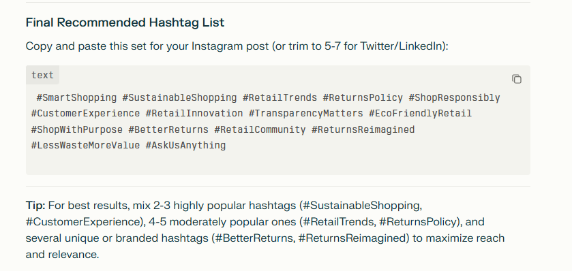
Task: Select #SmartShopping in the code block
Action: 76,97
